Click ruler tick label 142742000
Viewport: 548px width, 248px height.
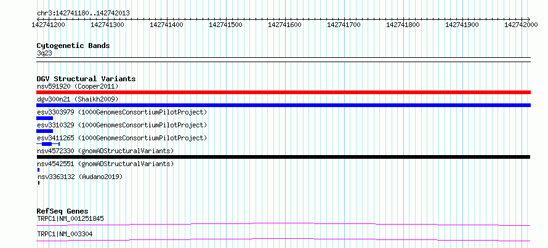click(522, 25)
